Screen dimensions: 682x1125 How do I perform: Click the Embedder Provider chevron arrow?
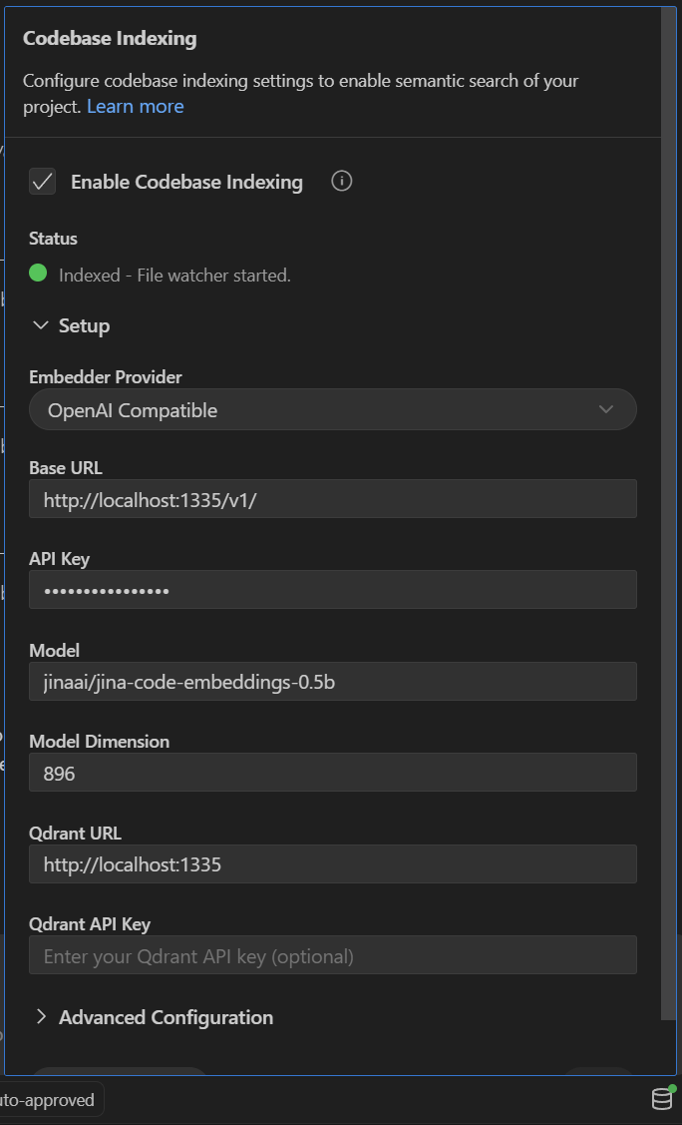[605, 410]
